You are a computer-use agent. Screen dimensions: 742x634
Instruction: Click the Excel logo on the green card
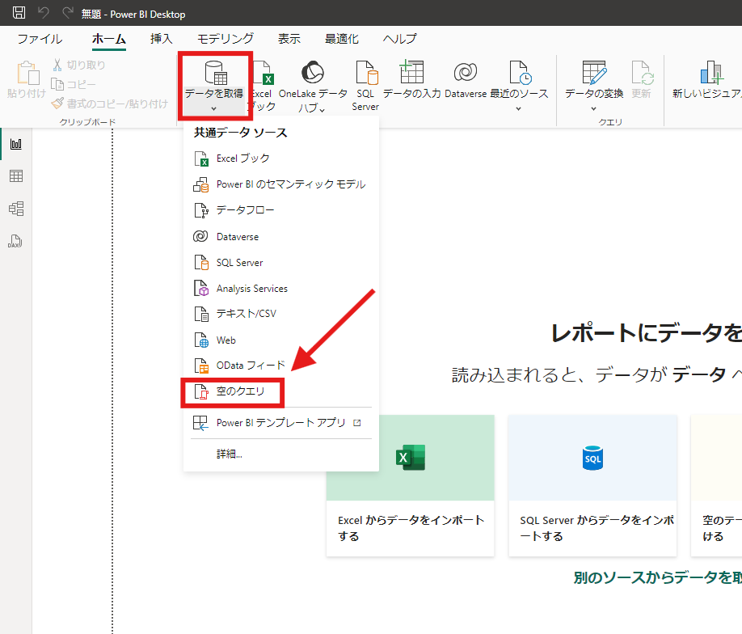pos(411,458)
